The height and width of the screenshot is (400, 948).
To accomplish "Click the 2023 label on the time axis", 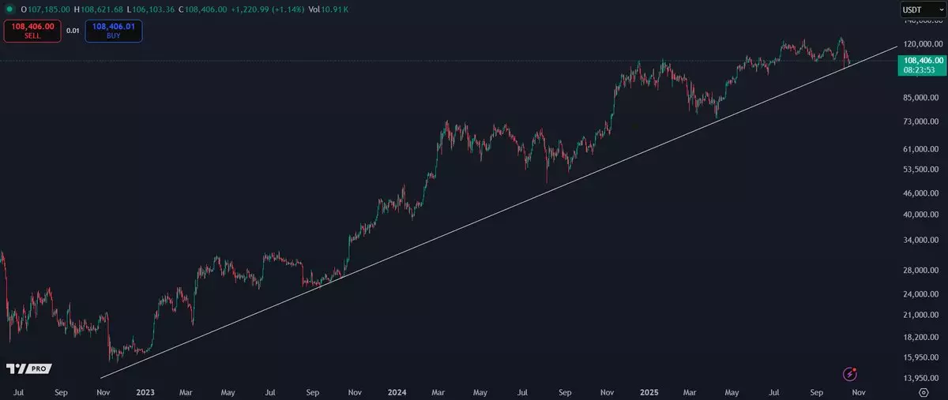I will (145, 391).
